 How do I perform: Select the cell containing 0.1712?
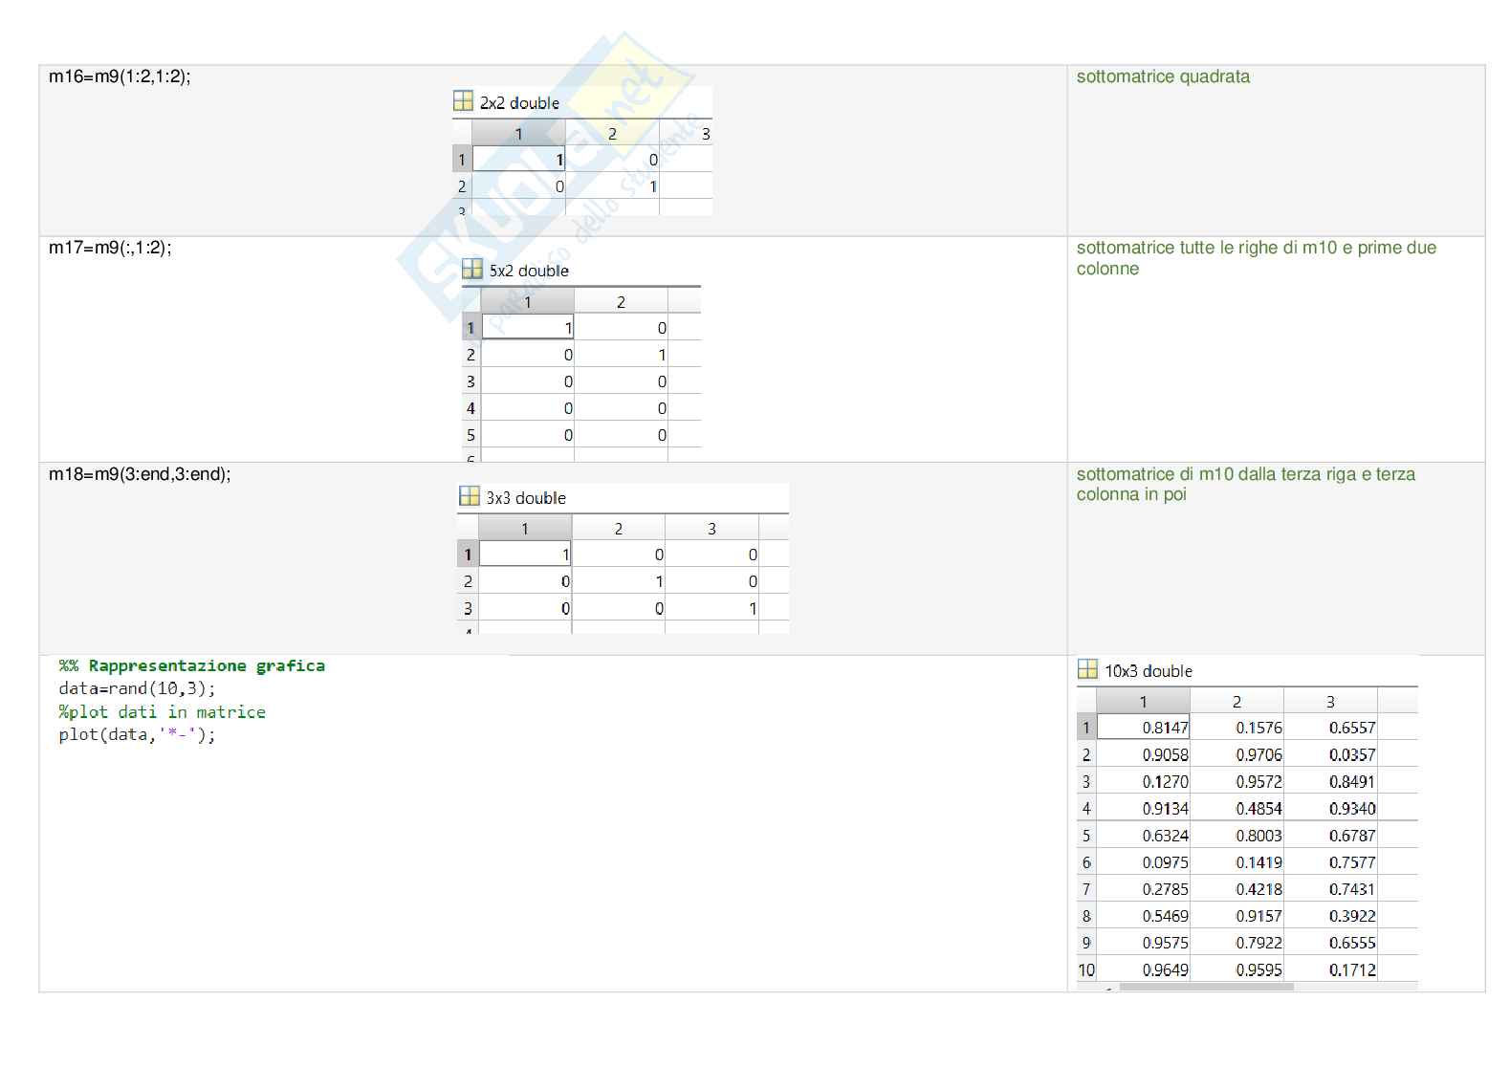(x=1331, y=969)
